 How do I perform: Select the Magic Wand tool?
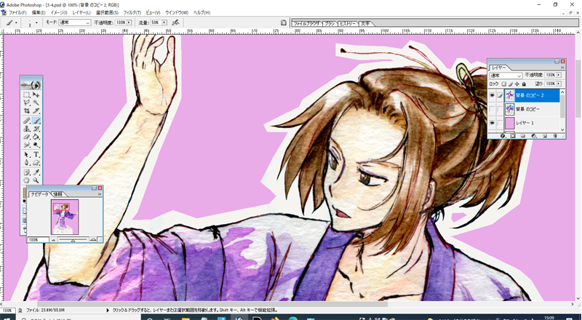(x=36, y=103)
